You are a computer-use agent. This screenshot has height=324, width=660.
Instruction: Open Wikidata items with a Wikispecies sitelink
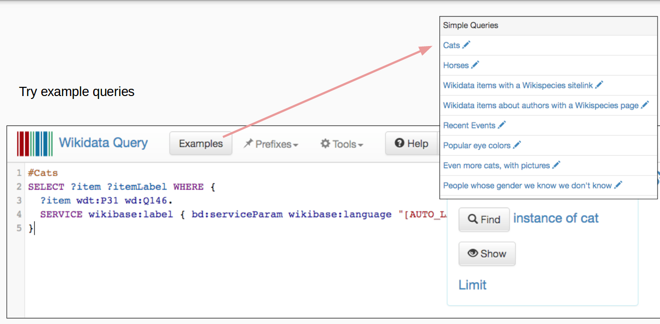click(518, 85)
